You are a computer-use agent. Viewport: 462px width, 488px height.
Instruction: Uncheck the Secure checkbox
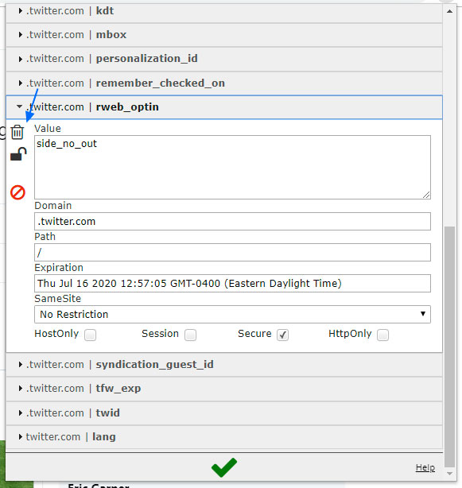pos(282,335)
